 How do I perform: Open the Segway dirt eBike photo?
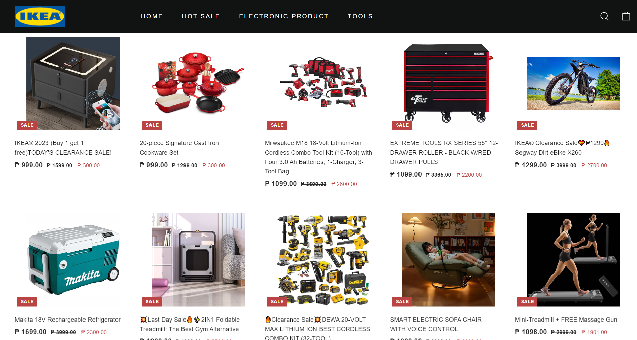pyautogui.click(x=573, y=84)
